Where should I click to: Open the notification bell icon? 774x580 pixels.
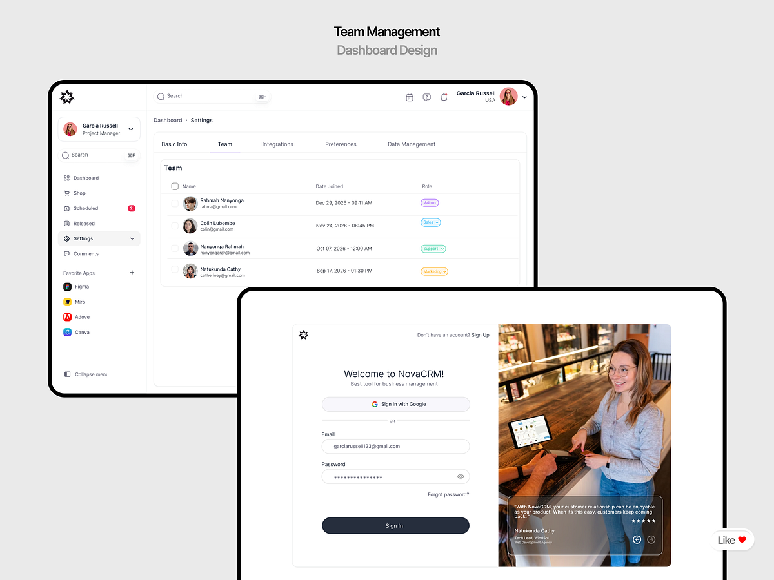click(444, 97)
